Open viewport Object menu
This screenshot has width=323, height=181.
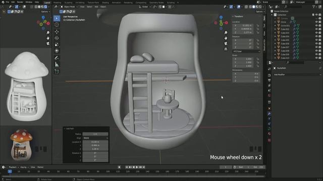click(103, 7)
